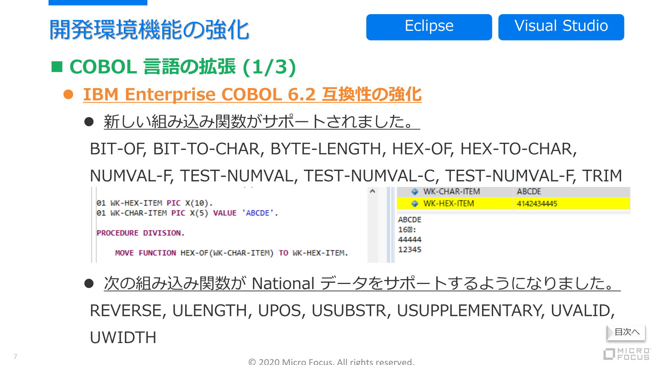Click the Micro Focus logo
662x365 pixels.
[627, 354]
